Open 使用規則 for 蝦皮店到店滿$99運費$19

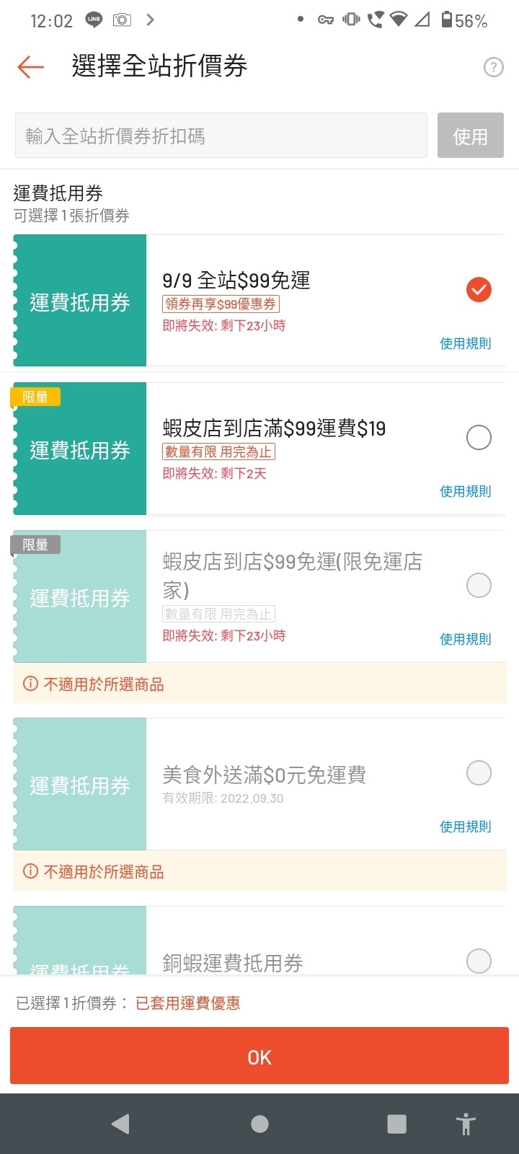[x=466, y=491]
